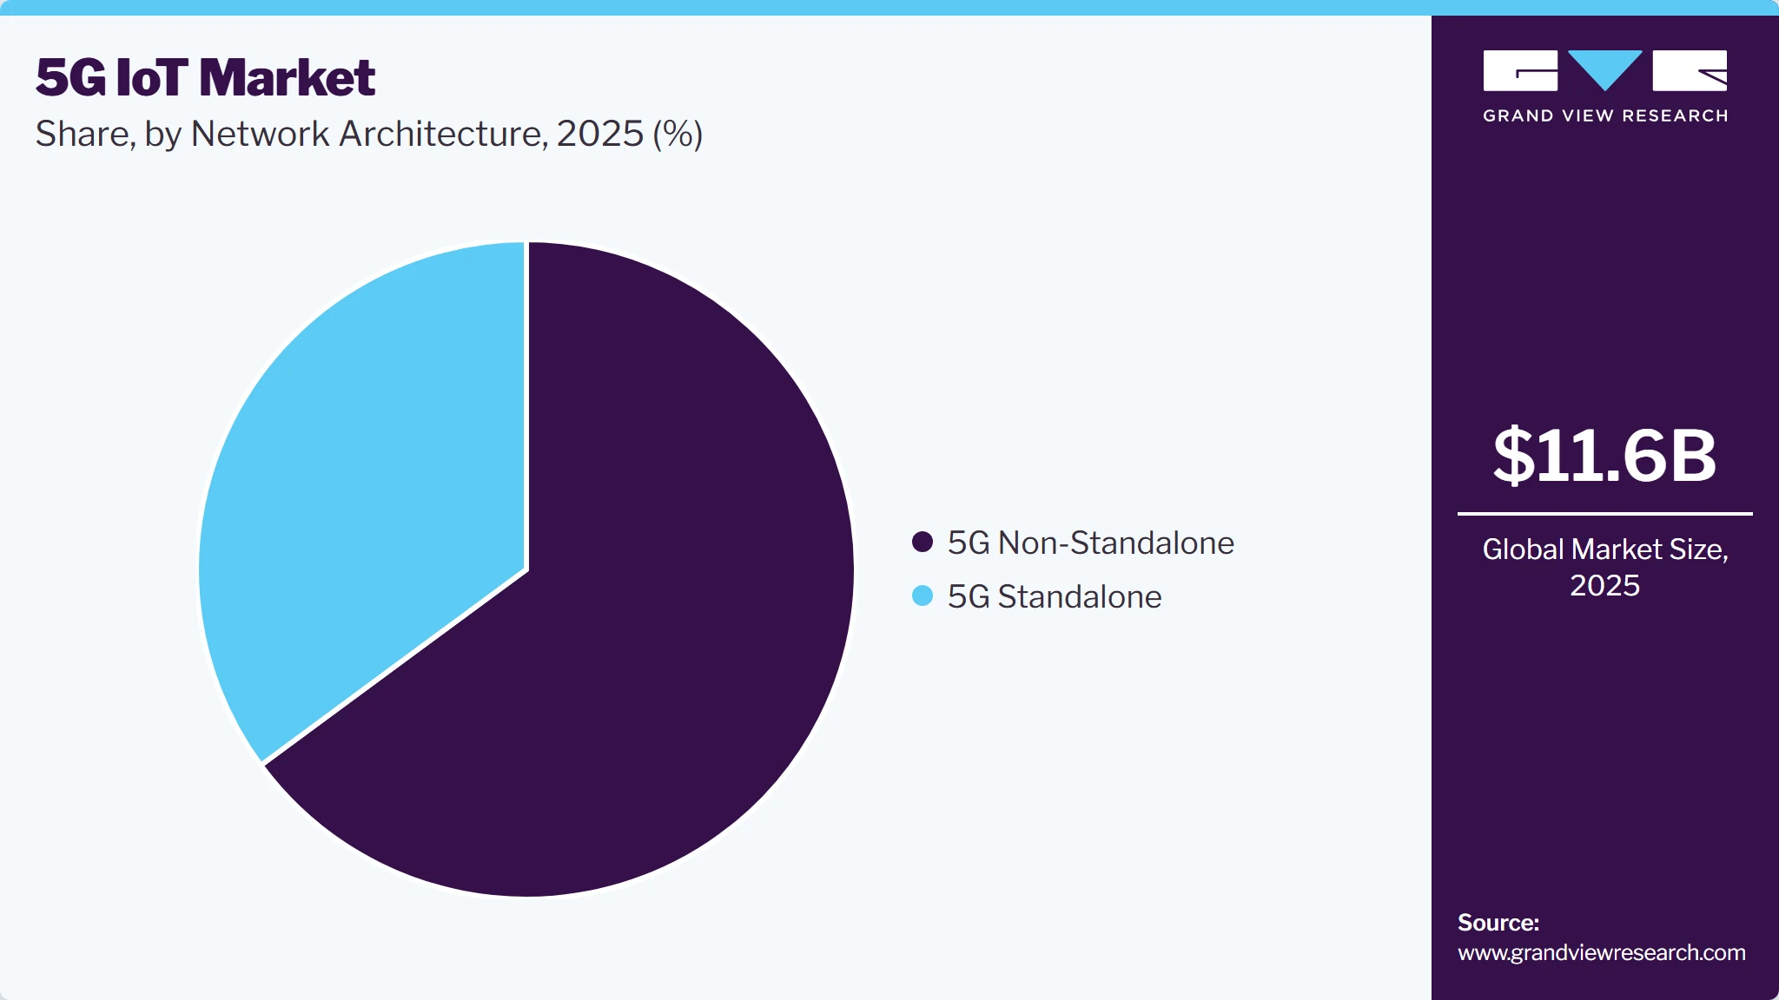Select the 5G Non-Standalone legend dot
This screenshot has height=1000, width=1779.
pyautogui.click(x=923, y=543)
